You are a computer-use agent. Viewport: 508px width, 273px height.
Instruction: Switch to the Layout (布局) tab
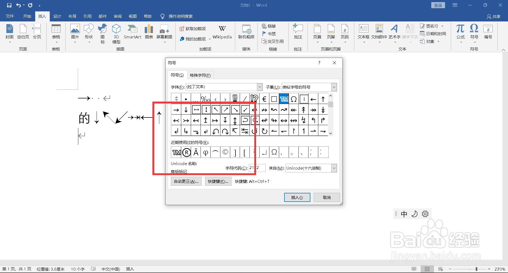coord(72,16)
